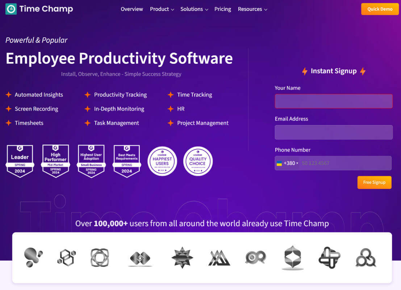Click the blob-shaped first client logo

pyautogui.click(x=33, y=257)
